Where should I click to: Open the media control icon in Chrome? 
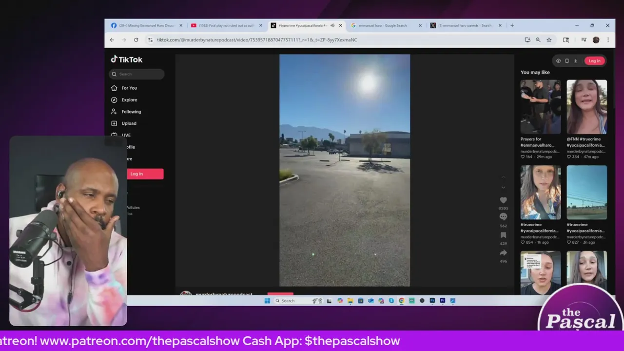click(x=584, y=40)
